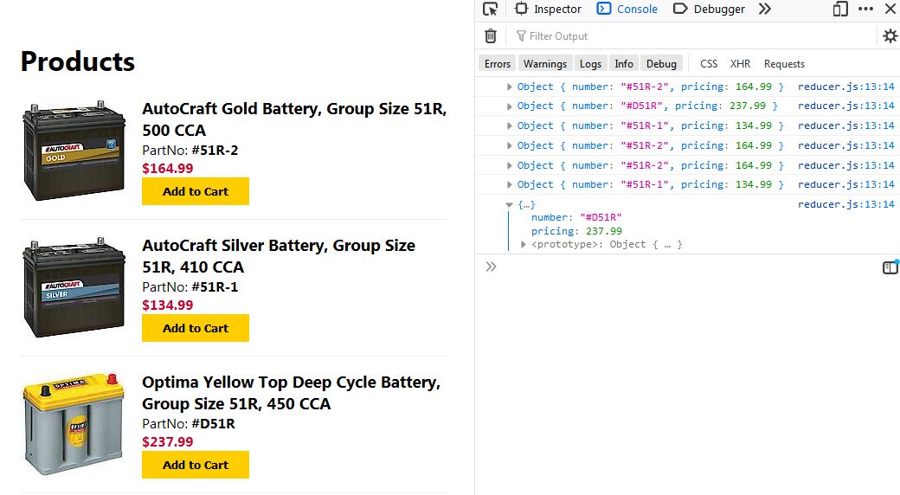Click the Optima Yellow Top title
900x495 pixels.
point(292,393)
